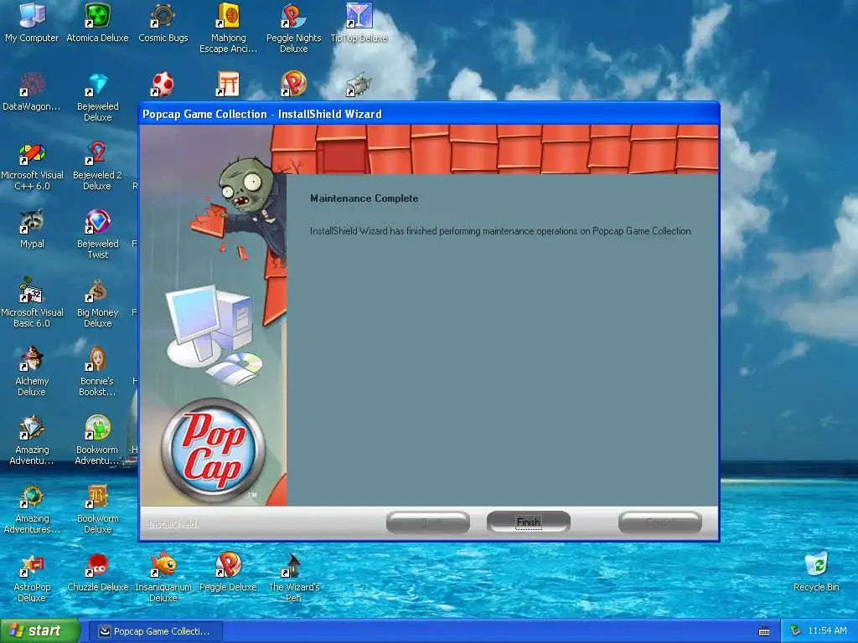The width and height of the screenshot is (858, 643).
Task: Select the Cosmic Bugs desktop shortcut
Action: pos(163,23)
